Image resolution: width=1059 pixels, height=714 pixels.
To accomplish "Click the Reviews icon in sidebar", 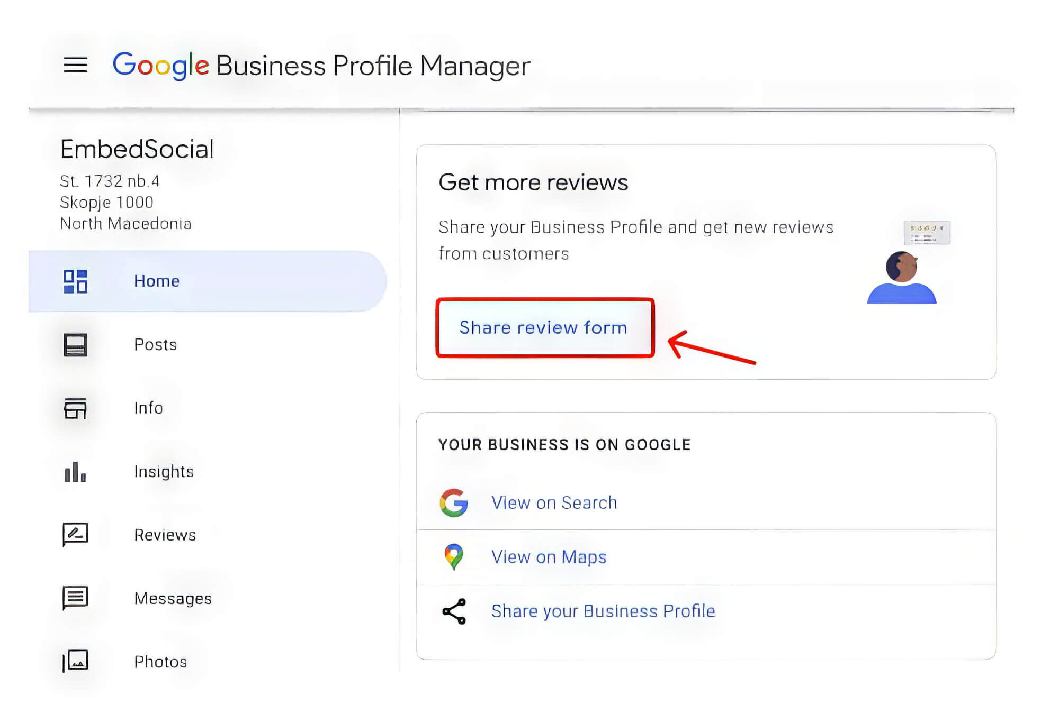I will point(76,535).
